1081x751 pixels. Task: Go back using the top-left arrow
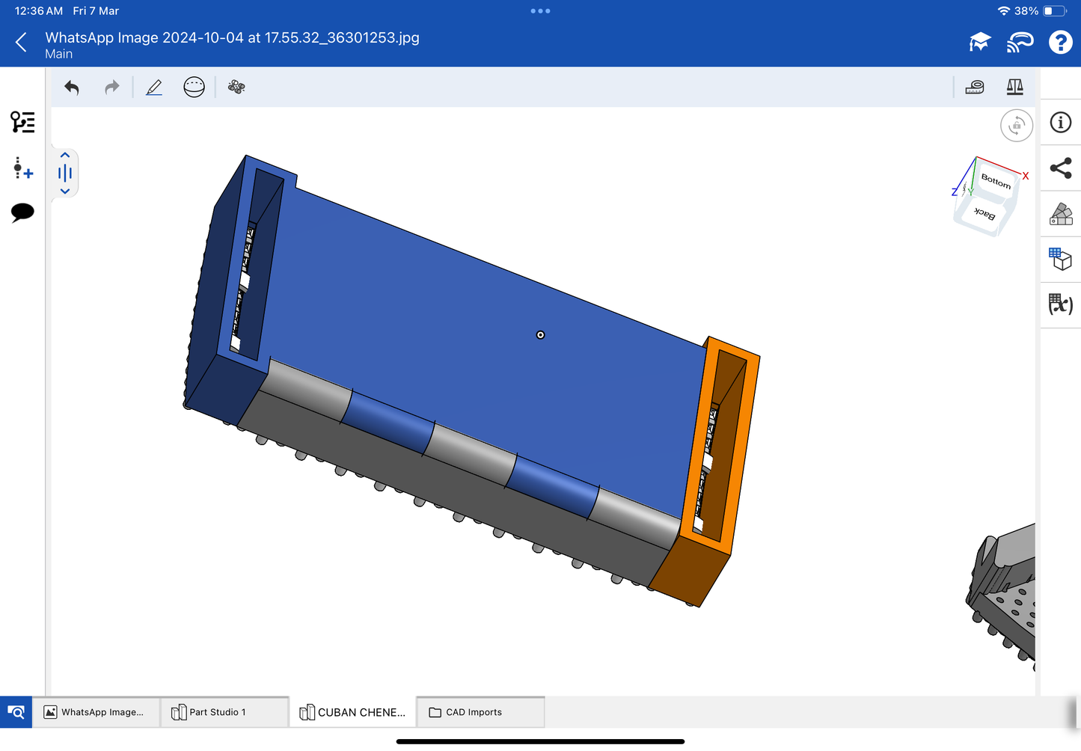pos(22,43)
